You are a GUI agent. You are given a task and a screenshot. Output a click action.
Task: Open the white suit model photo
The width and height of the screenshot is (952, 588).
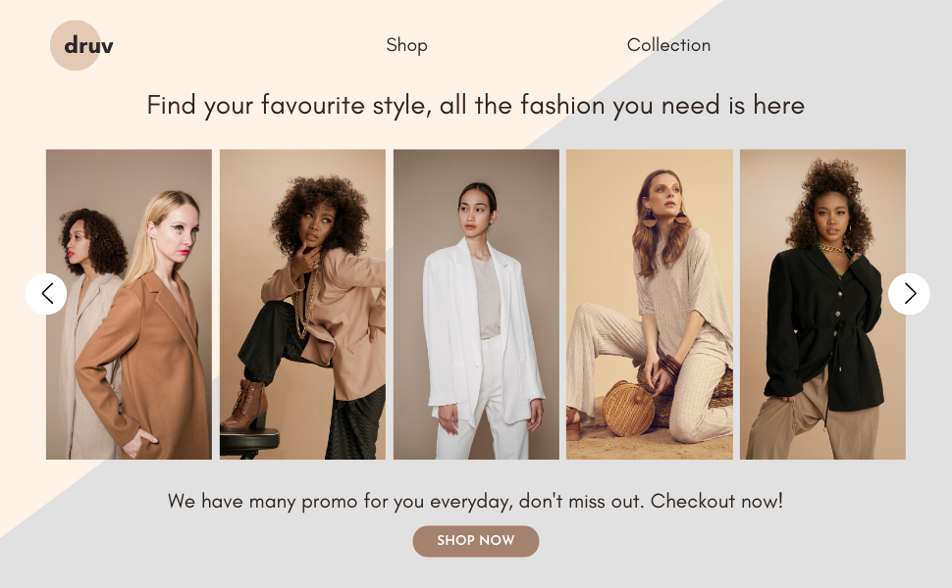(x=476, y=305)
